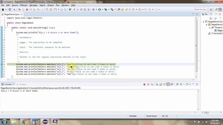Click the Search flashlight toolbar icon
The image size is (223, 125).
point(126,9)
